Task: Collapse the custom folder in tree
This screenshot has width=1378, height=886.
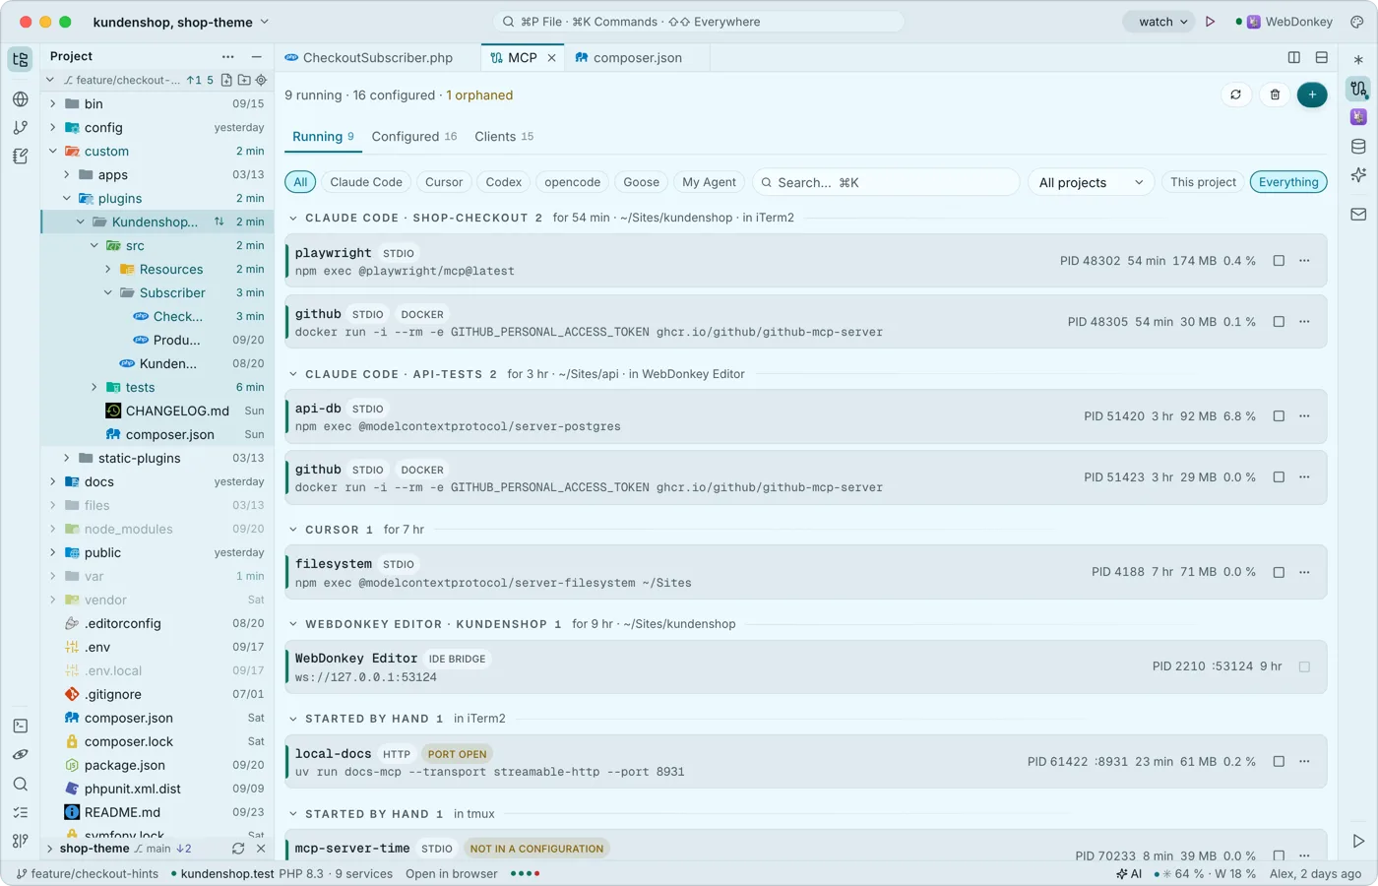Action: 53,152
